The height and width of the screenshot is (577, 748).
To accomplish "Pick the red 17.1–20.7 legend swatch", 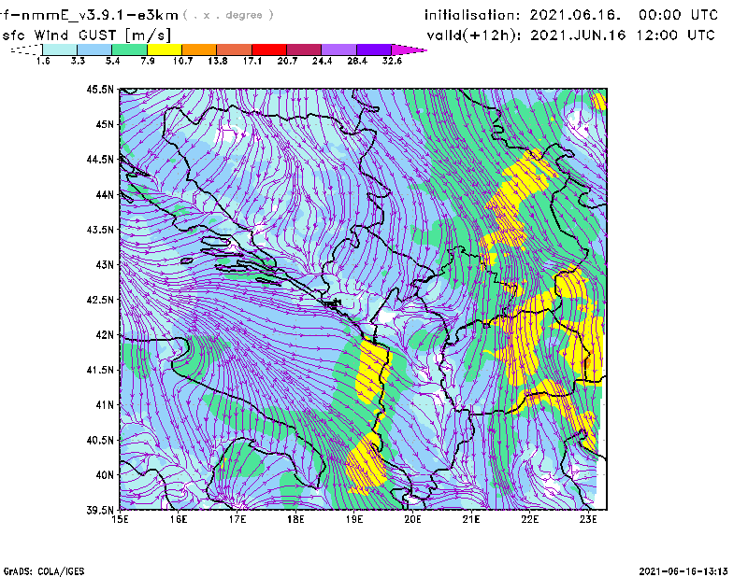I will (x=269, y=49).
